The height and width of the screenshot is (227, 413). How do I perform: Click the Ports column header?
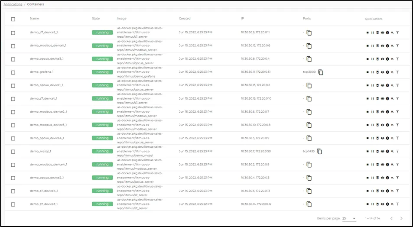tap(307, 19)
